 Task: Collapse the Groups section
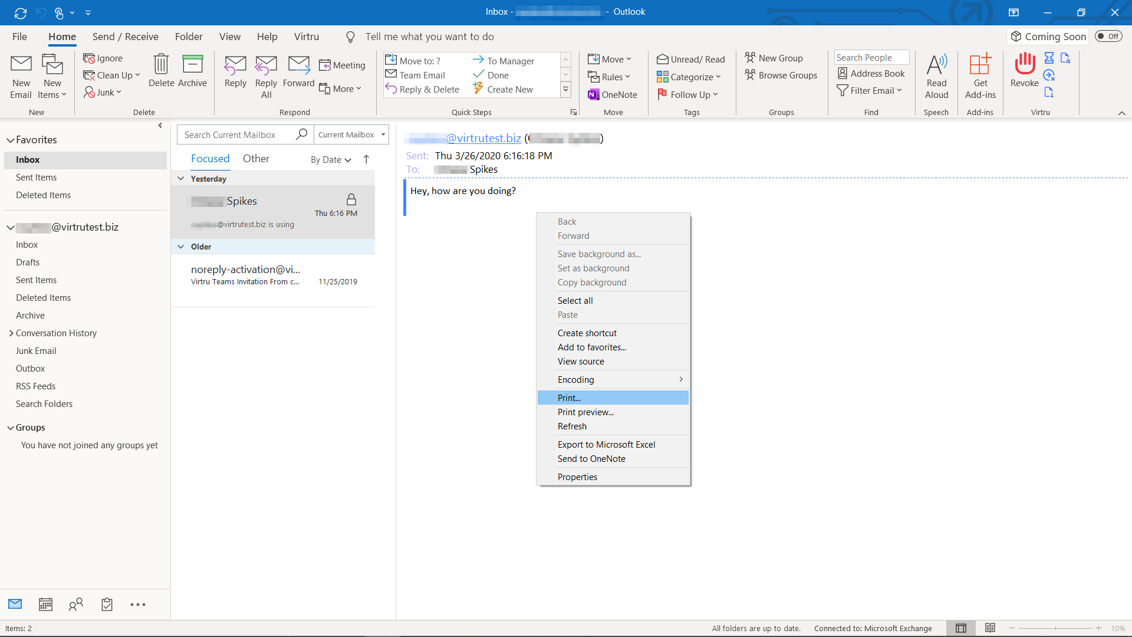coord(10,428)
